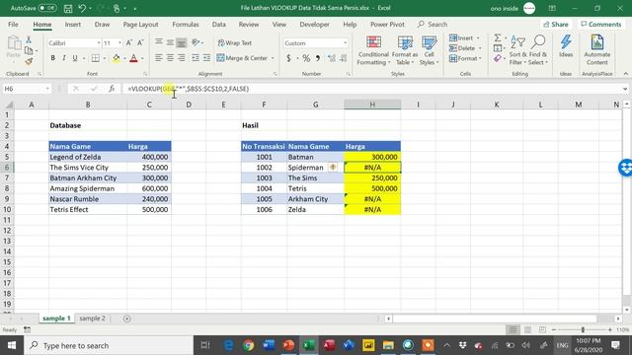Viewport: 632px width, 355px height.
Task: Switch to the Data ribbon tab
Action: pos(219,24)
